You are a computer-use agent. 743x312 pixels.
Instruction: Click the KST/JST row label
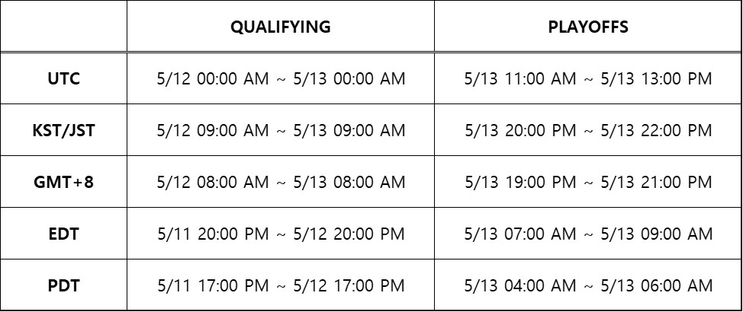click(x=64, y=130)
